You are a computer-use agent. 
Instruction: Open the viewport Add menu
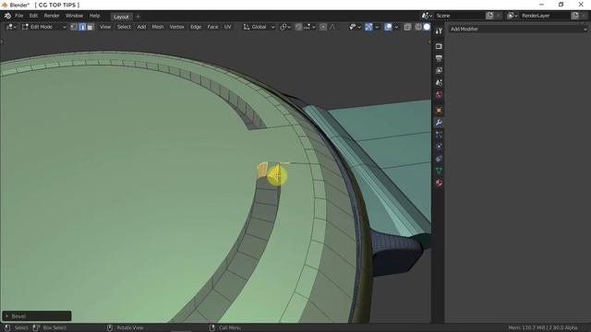[141, 27]
